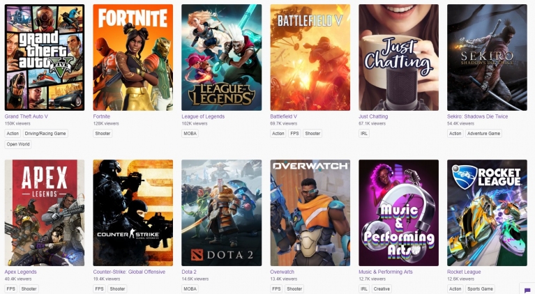Viewport: 535px width, 294px height.
Task: Click the Counter-Strike: Global Offensive title link
Action: tap(129, 272)
